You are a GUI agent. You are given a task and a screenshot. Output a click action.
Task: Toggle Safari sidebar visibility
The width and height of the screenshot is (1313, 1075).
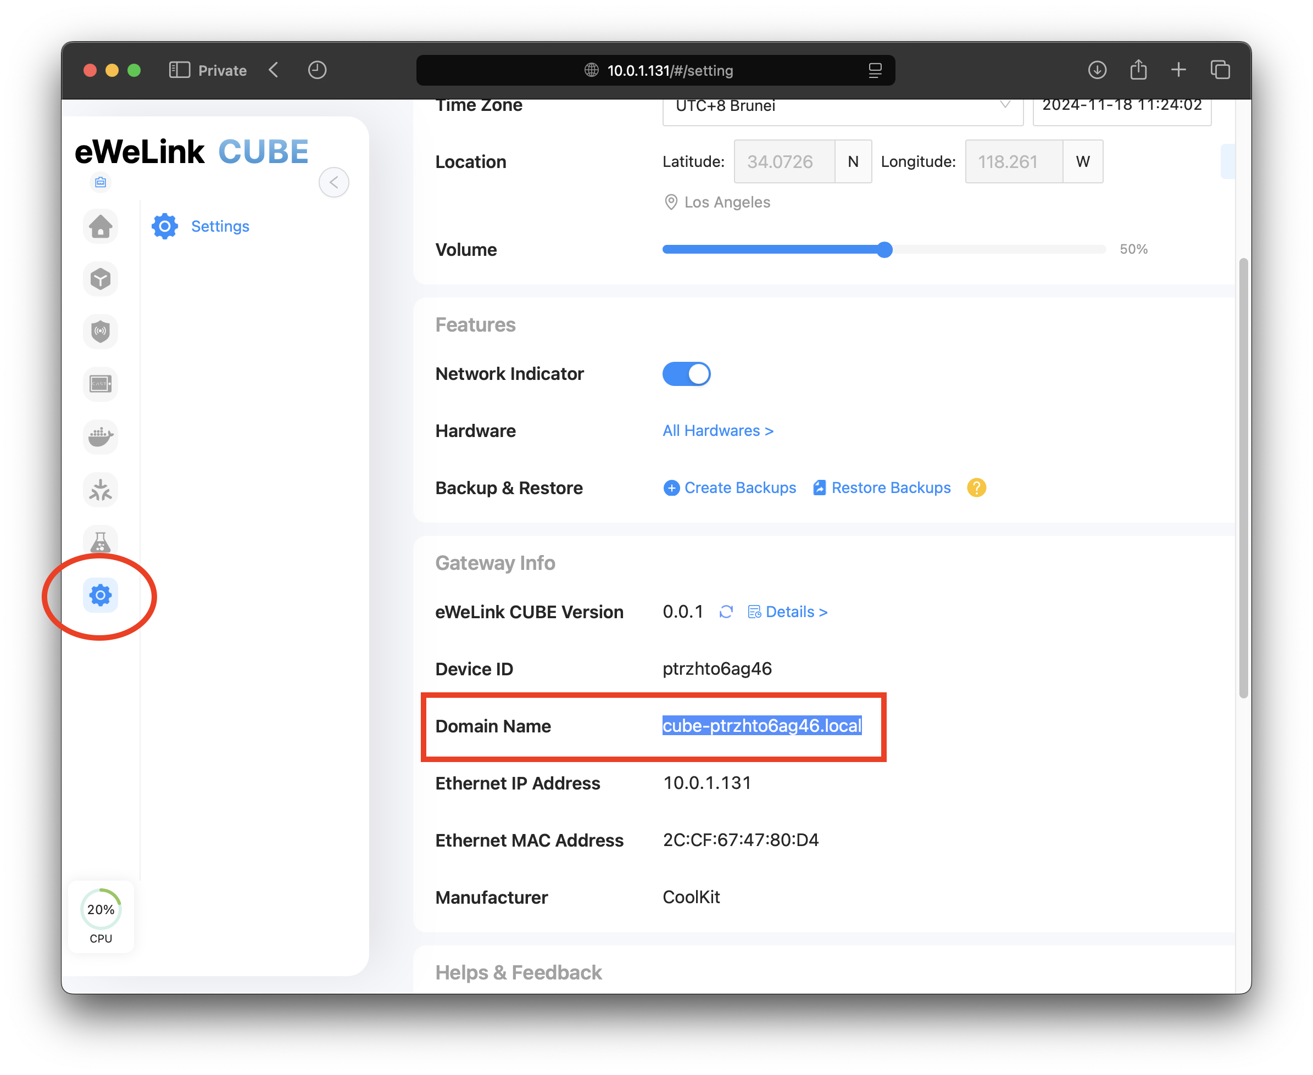[x=179, y=70]
